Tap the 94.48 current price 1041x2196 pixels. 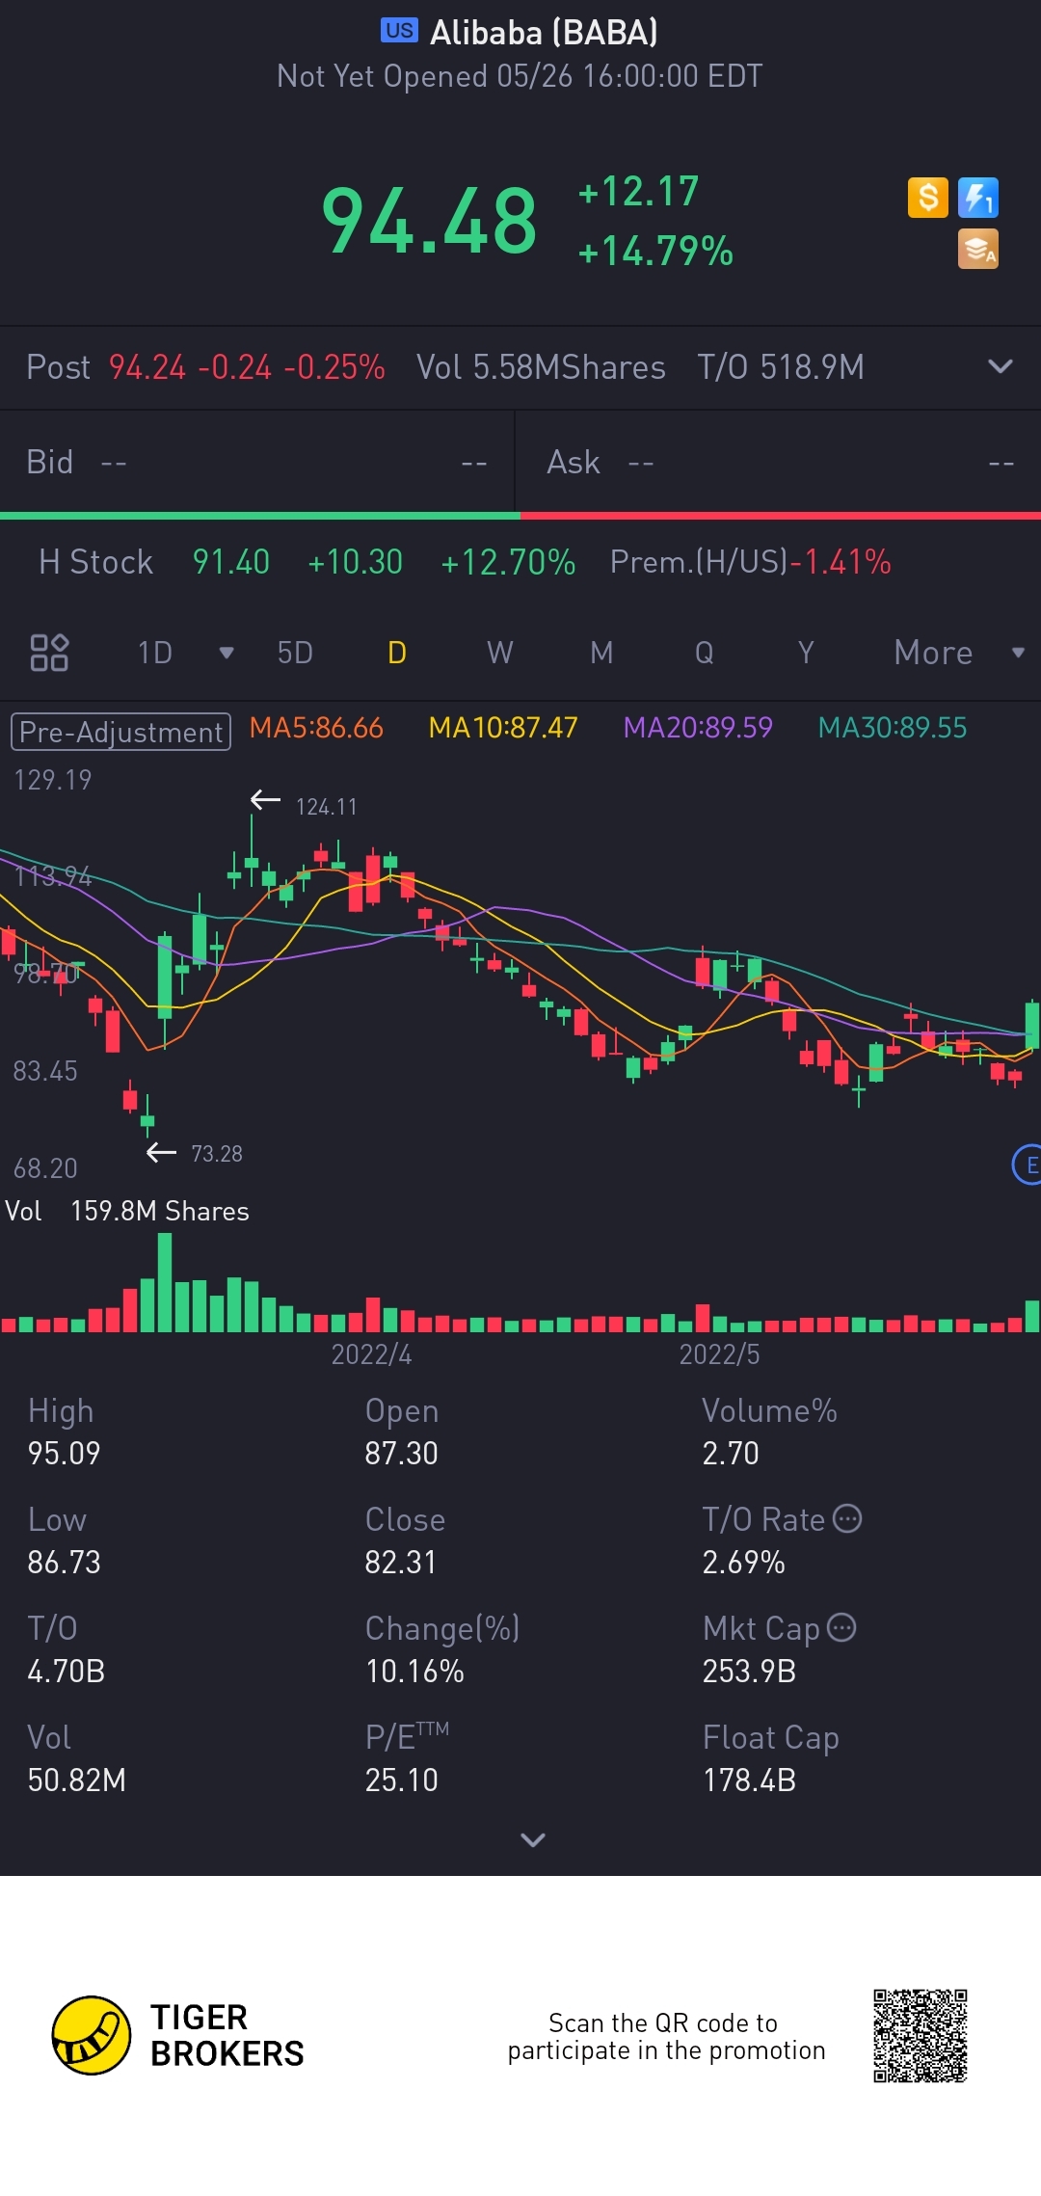(x=429, y=222)
